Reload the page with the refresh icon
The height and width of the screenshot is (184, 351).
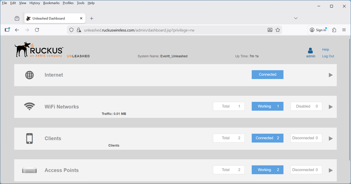37,30
